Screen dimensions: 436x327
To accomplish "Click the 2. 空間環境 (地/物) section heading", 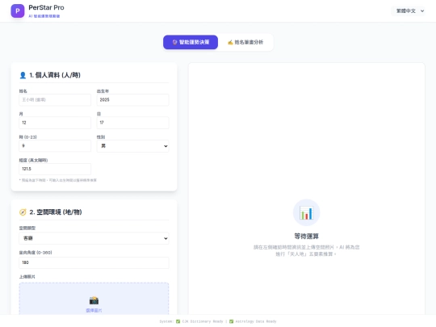I will (56, 212).
